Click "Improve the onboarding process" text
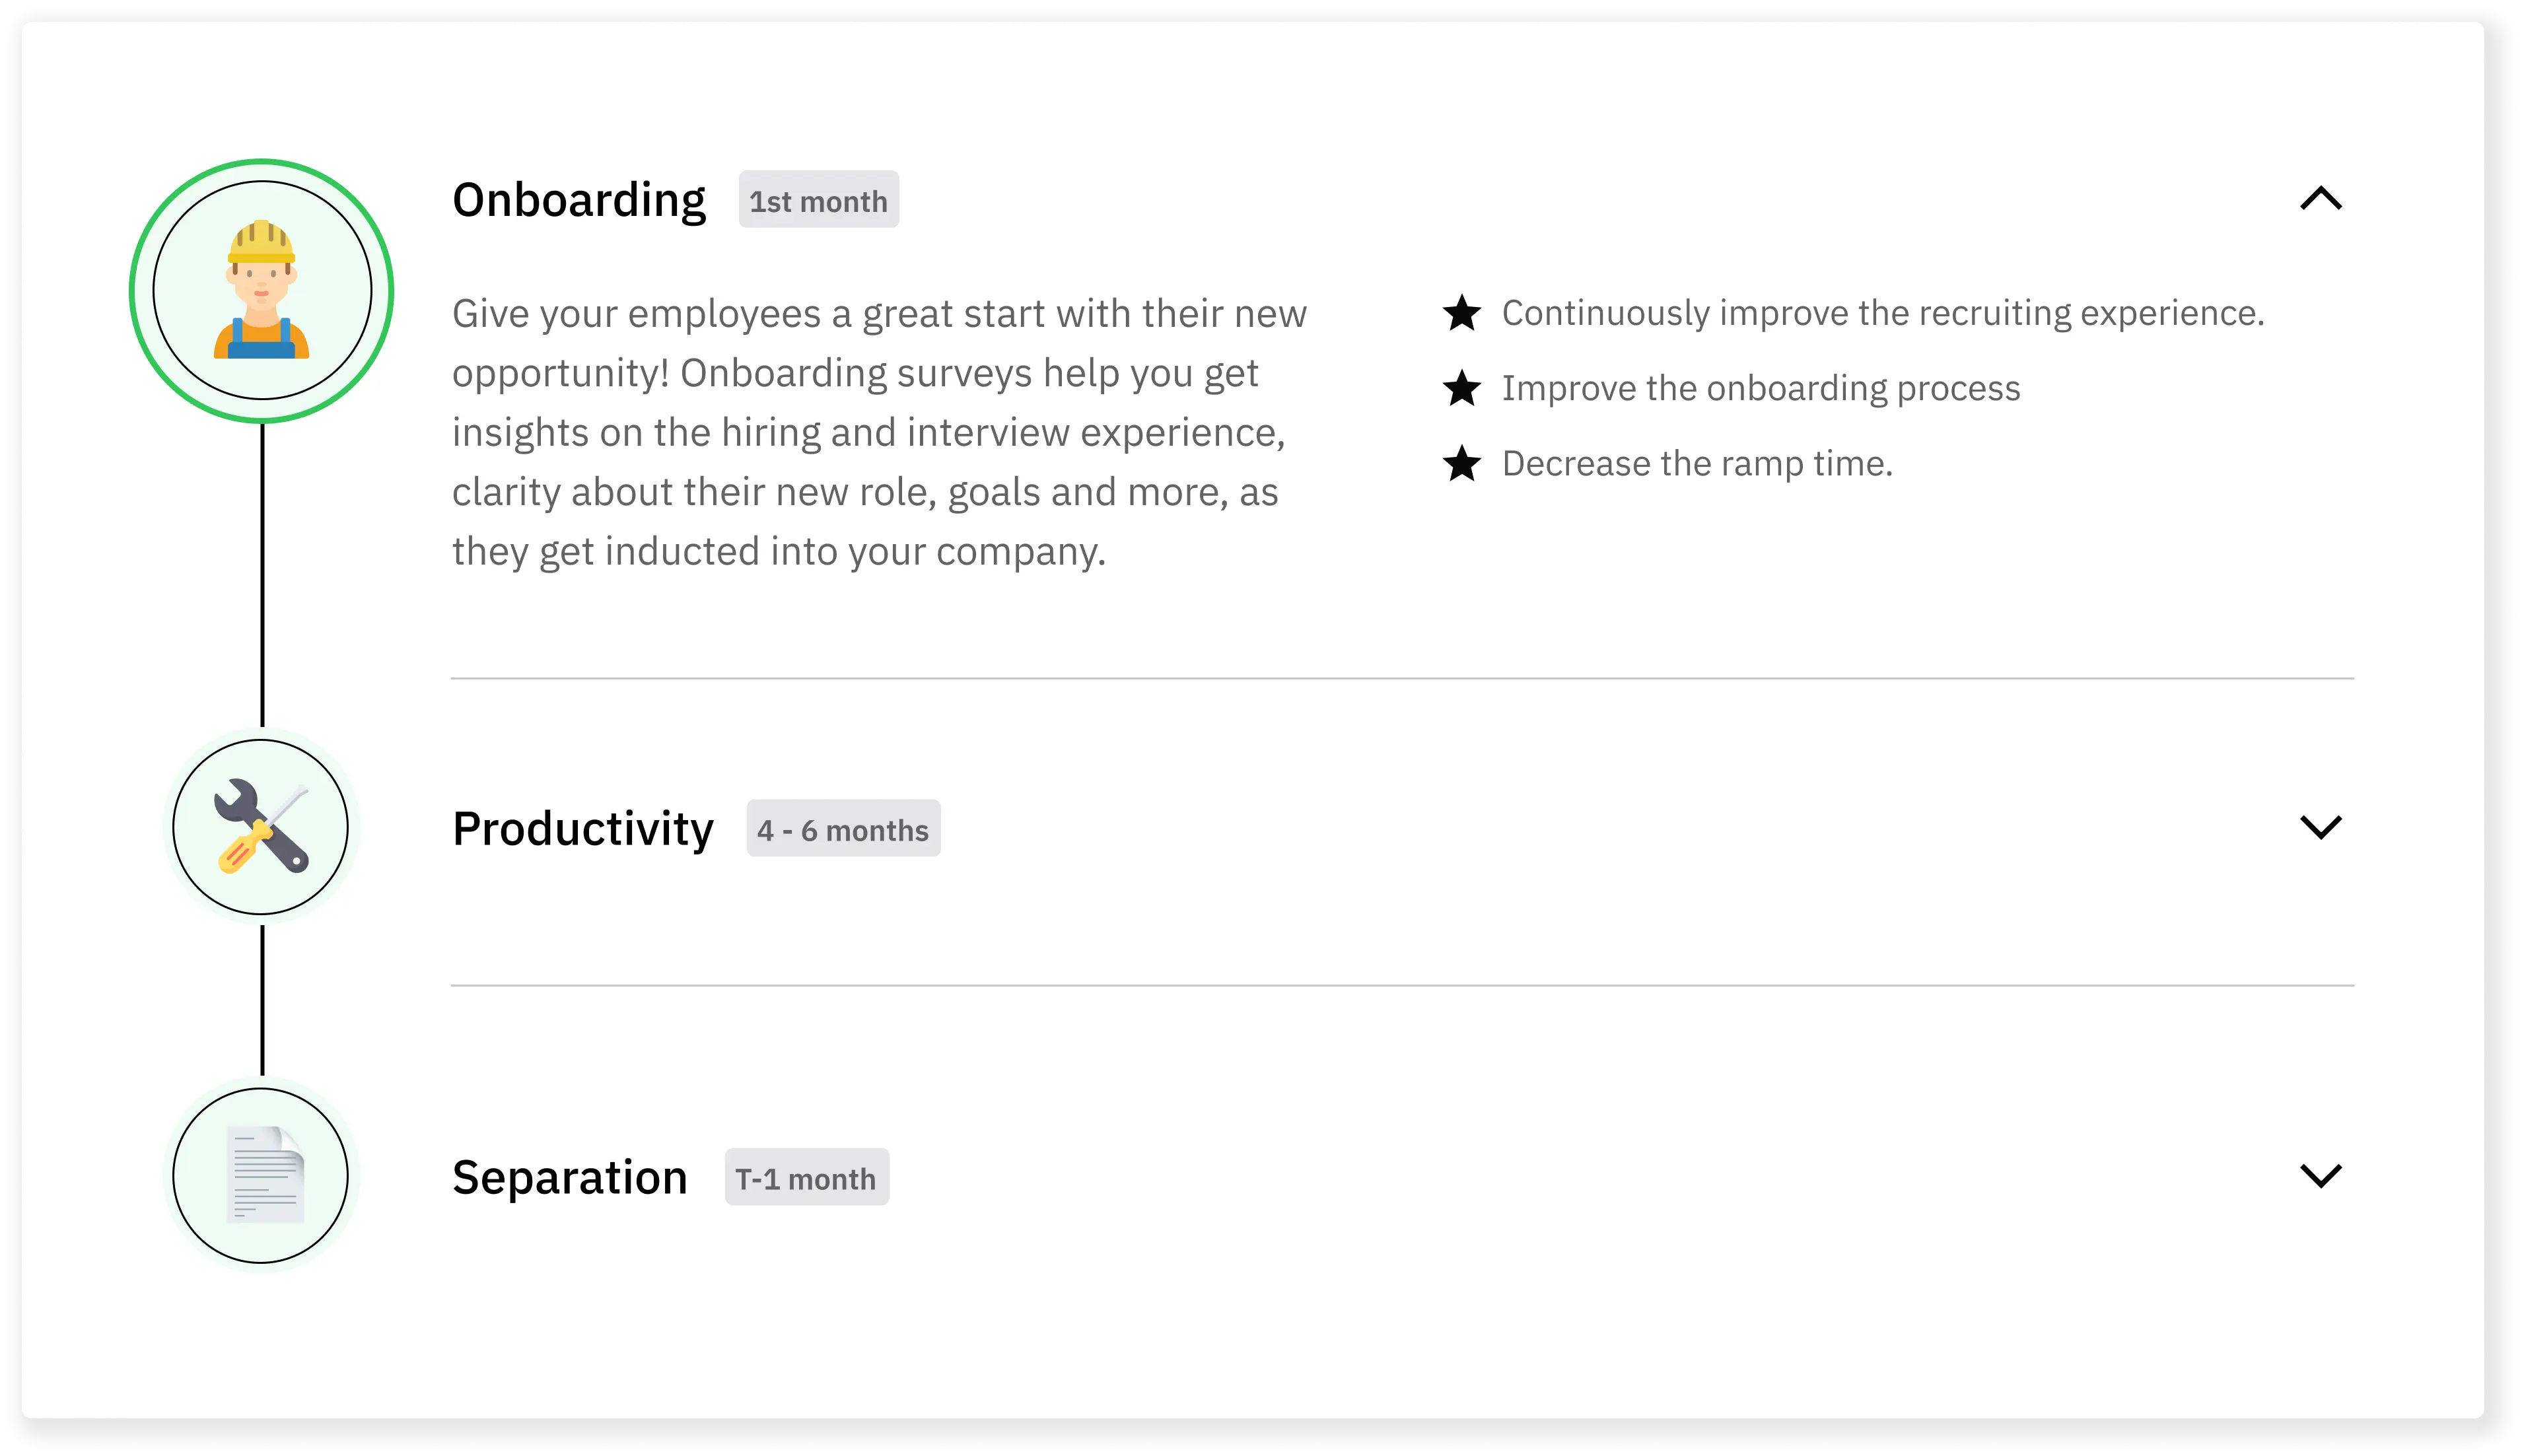Viewport: 2522px width, 1456px height. (1760, 388)
